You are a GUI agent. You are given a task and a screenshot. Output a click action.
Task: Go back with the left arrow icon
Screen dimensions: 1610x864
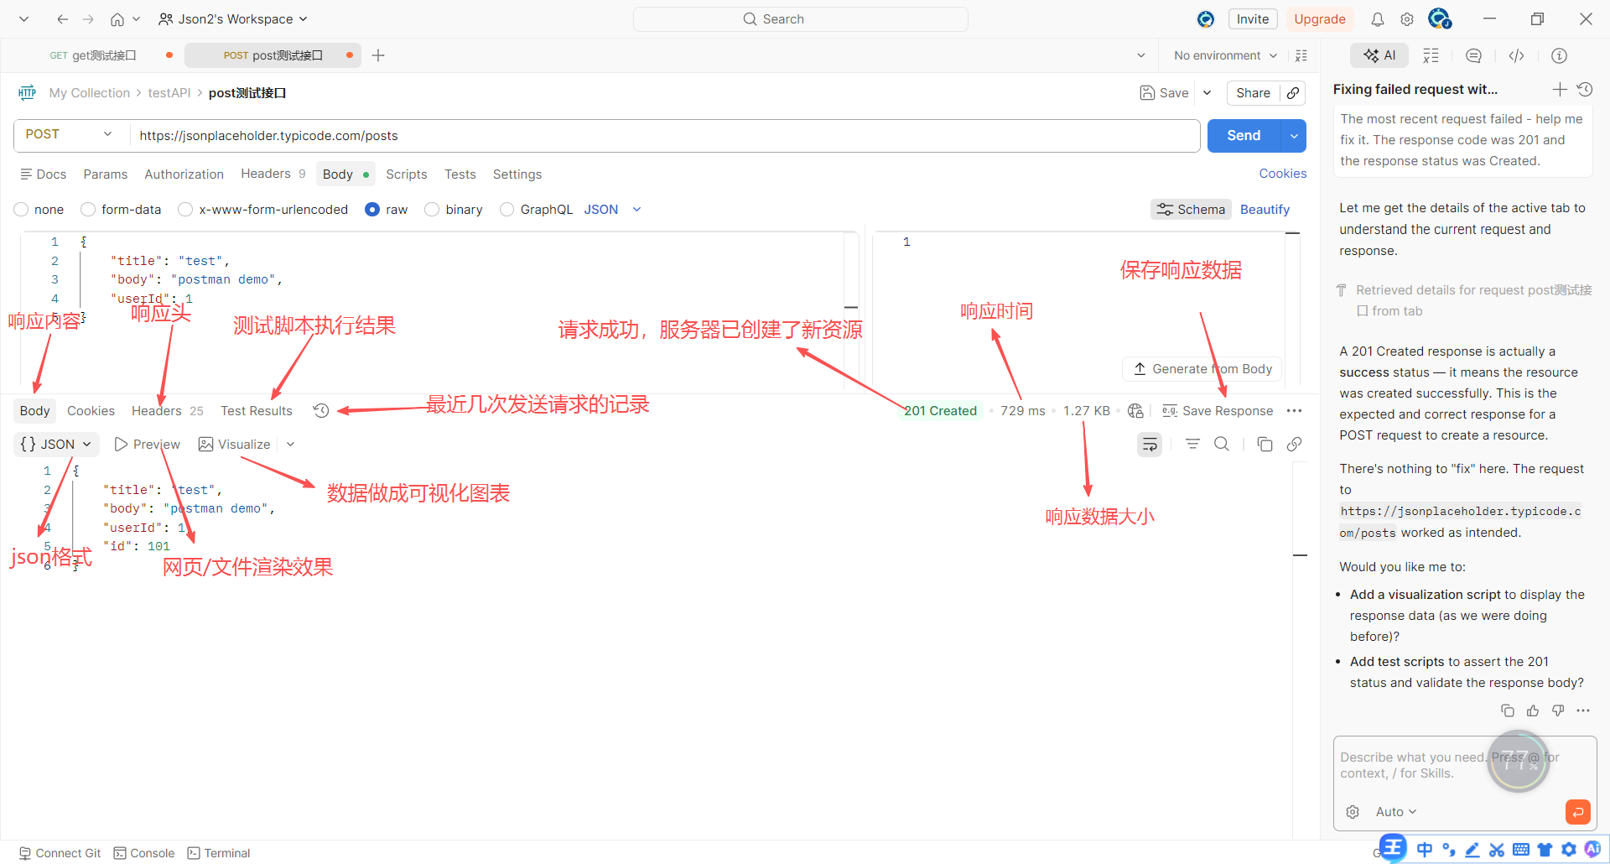63,18
